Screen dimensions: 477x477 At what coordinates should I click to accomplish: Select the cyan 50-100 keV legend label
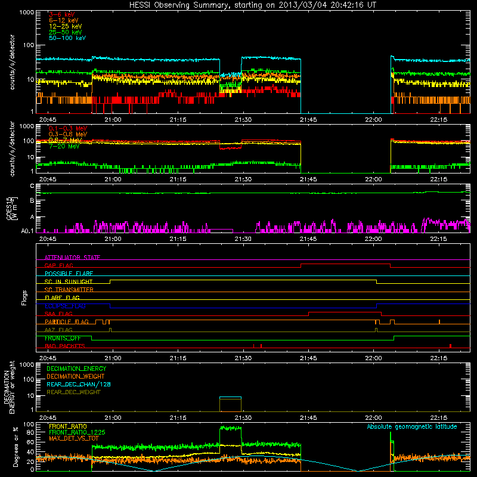67,38
